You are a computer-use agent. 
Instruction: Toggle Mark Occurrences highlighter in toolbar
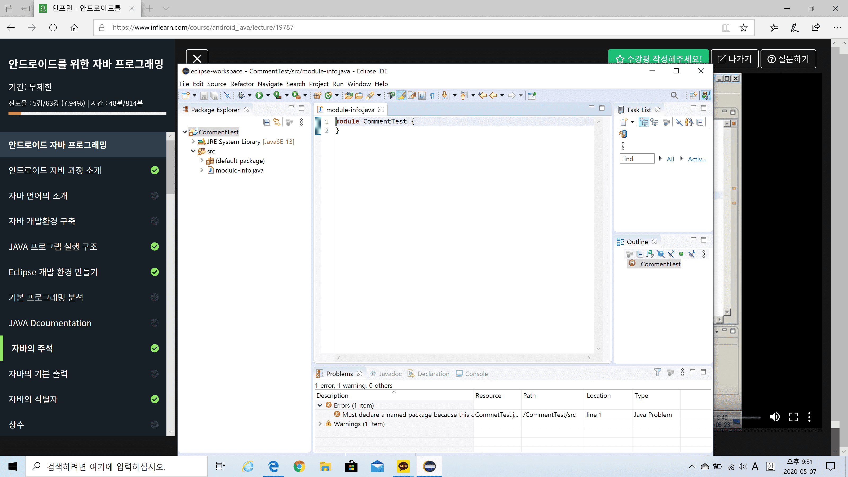[x=401, y=95]
